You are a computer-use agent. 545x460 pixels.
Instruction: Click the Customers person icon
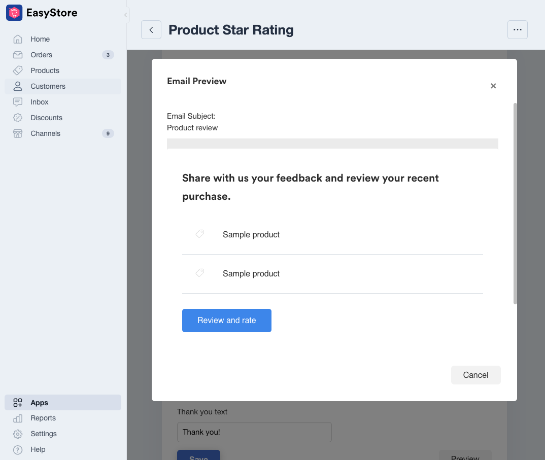click(x=18, y=86)
